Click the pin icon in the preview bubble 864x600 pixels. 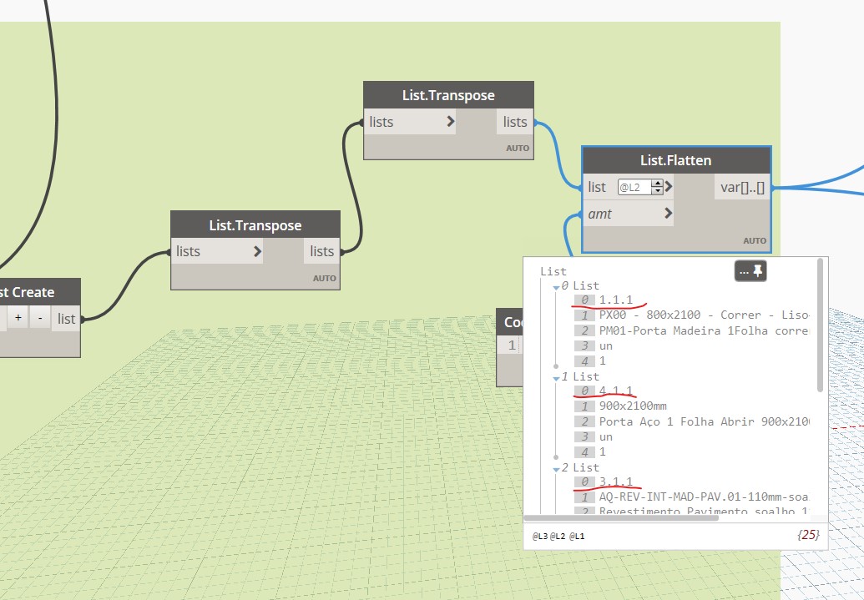758,270
